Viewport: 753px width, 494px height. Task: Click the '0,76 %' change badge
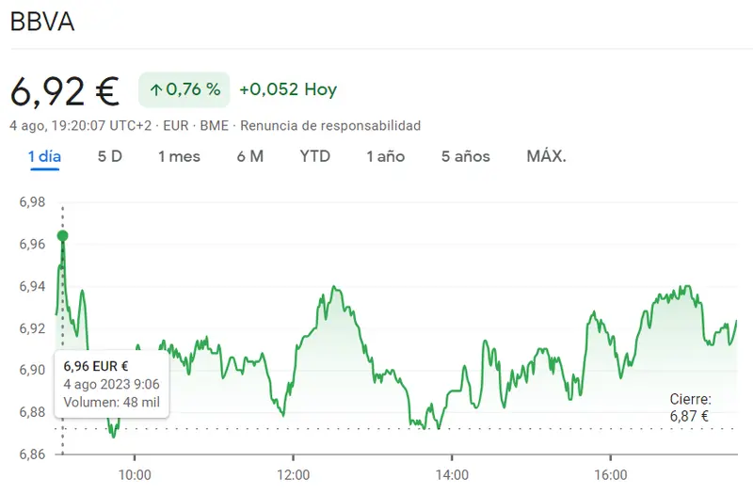coord(184,89)
